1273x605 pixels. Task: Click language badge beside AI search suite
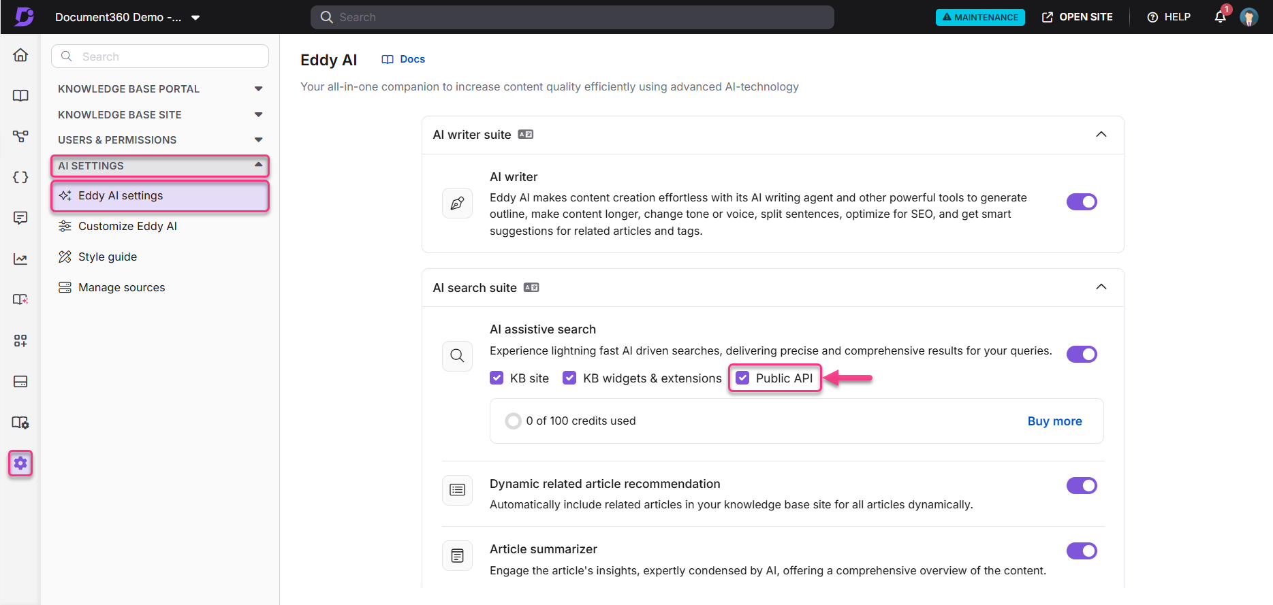(x=531, y=288)
